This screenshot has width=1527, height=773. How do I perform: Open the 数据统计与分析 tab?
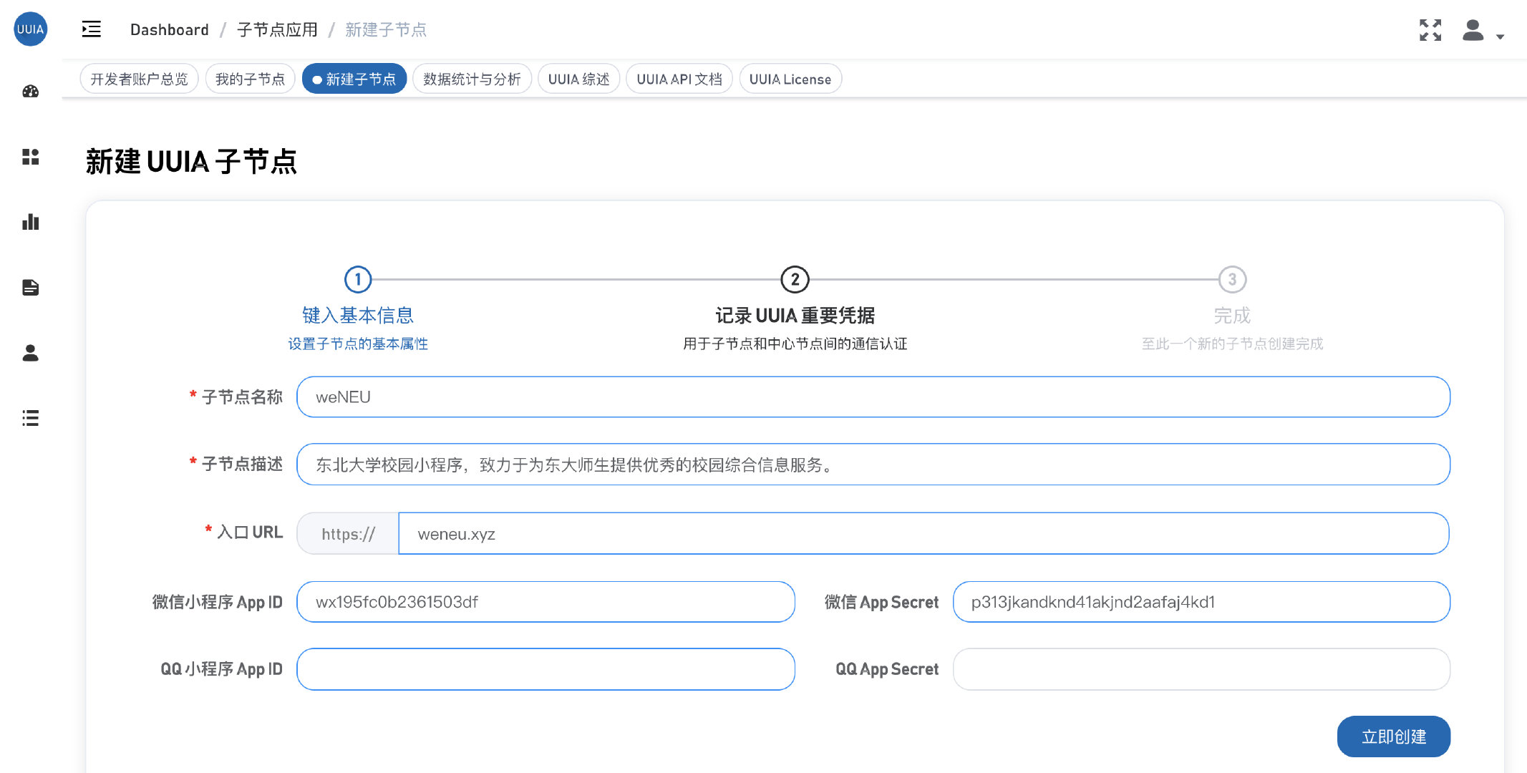472,79
